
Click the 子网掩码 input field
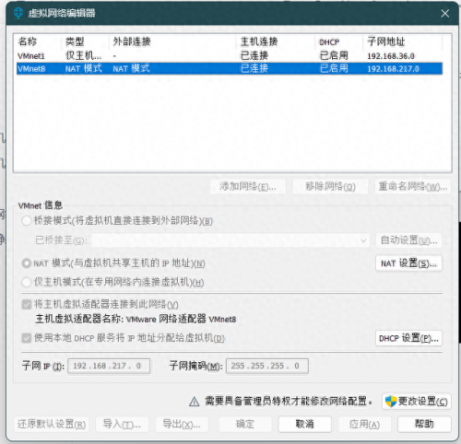click(267, 366)
